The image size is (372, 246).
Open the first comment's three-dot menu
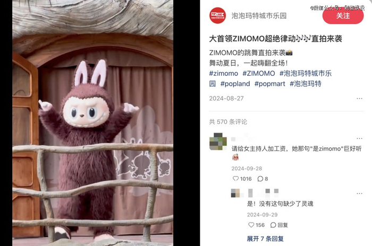[359, 138]
